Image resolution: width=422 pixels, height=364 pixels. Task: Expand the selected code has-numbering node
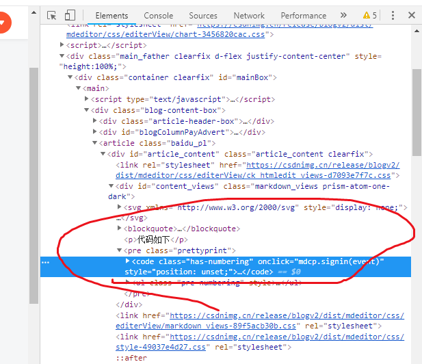(128, 261)
